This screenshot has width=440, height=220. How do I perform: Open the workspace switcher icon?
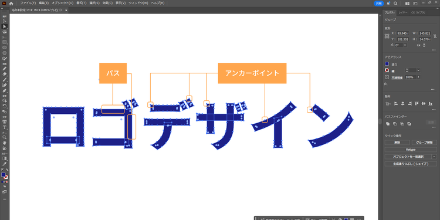pos(415,4)
